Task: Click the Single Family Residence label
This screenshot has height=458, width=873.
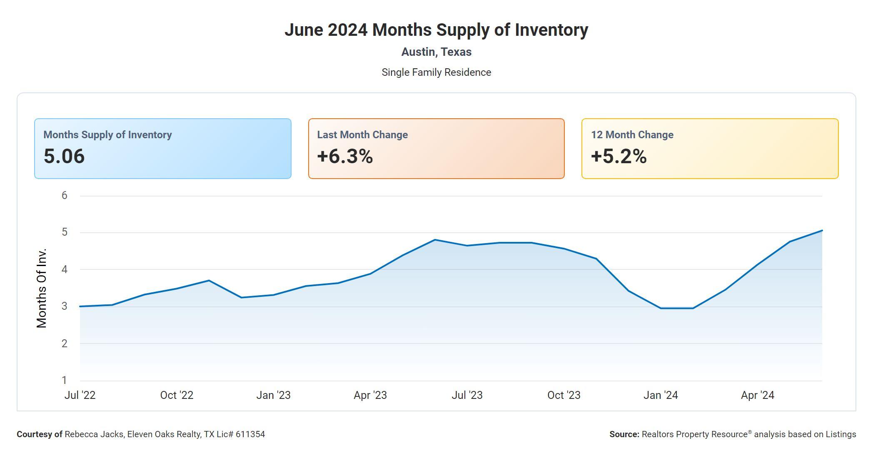Action: [436, 72]
